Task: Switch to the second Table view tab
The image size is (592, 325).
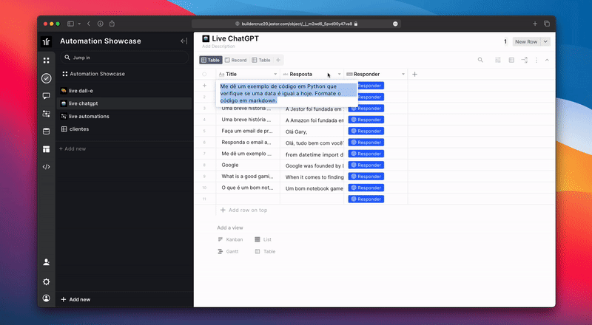Action: pyautogui.click(x=261, y=60)
